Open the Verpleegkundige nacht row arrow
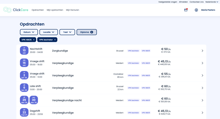Screen dimensions: 220x119 tap(202, 100)
